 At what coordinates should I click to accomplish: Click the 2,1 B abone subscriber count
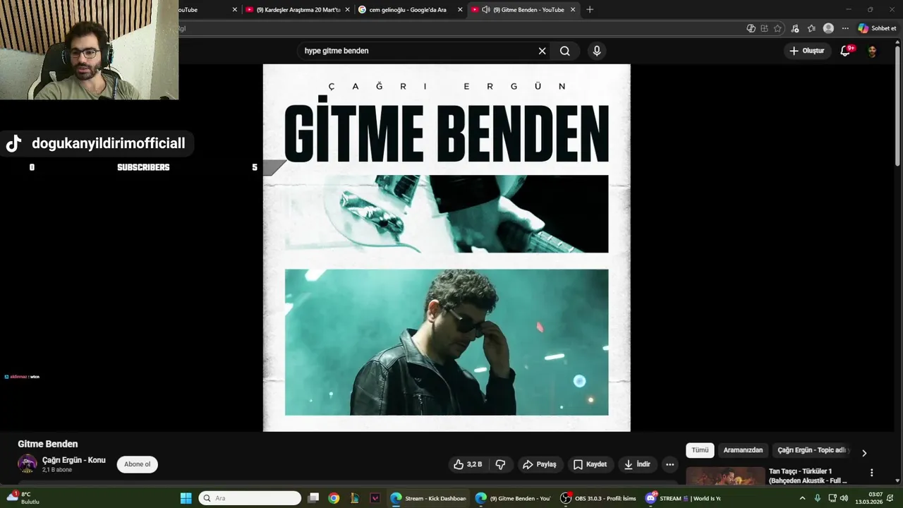pyautogui.click(x=57, y=470)
